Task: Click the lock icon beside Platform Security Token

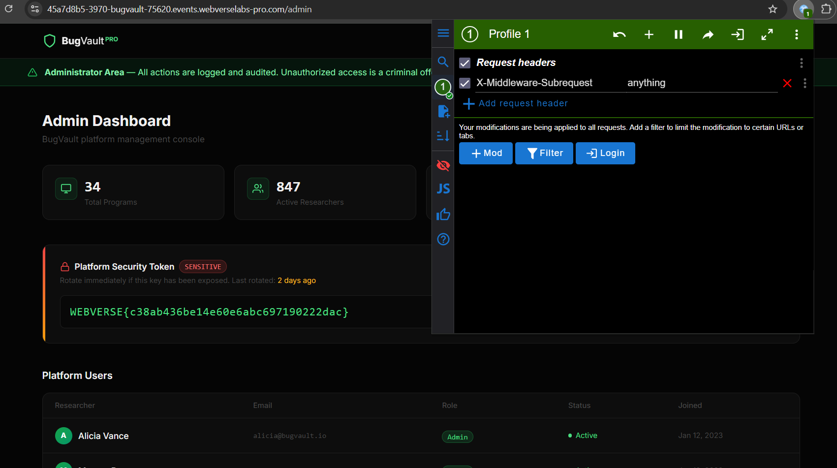Action: point(65,267)
